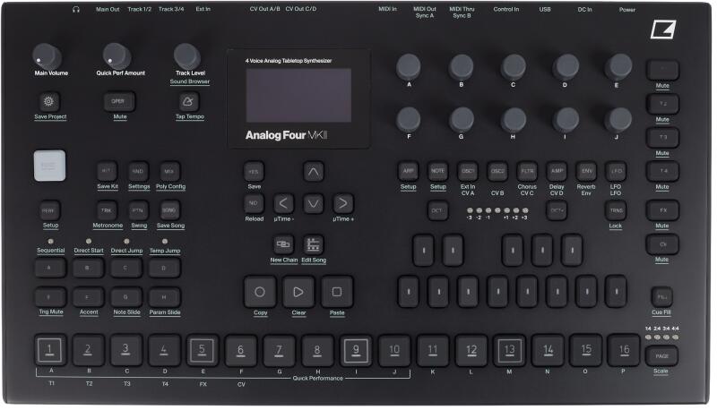
Task: Click the NO button labeled Reload
Action: tap(254, 203)
